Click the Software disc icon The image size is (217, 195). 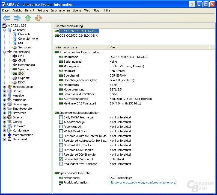(10, 126)
